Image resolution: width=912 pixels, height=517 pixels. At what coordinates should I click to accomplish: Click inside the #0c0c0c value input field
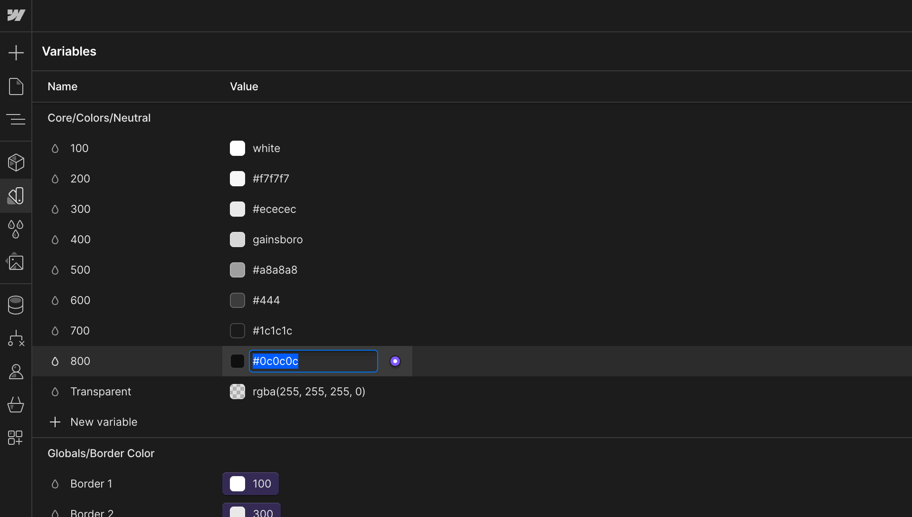(313, 361)
